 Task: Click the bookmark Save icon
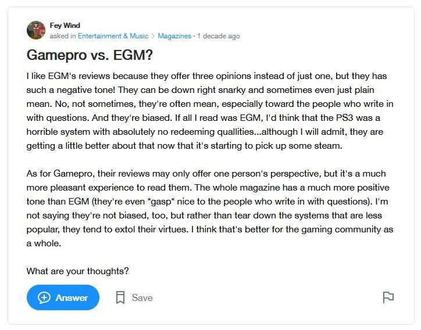click(x=120, y=297)
